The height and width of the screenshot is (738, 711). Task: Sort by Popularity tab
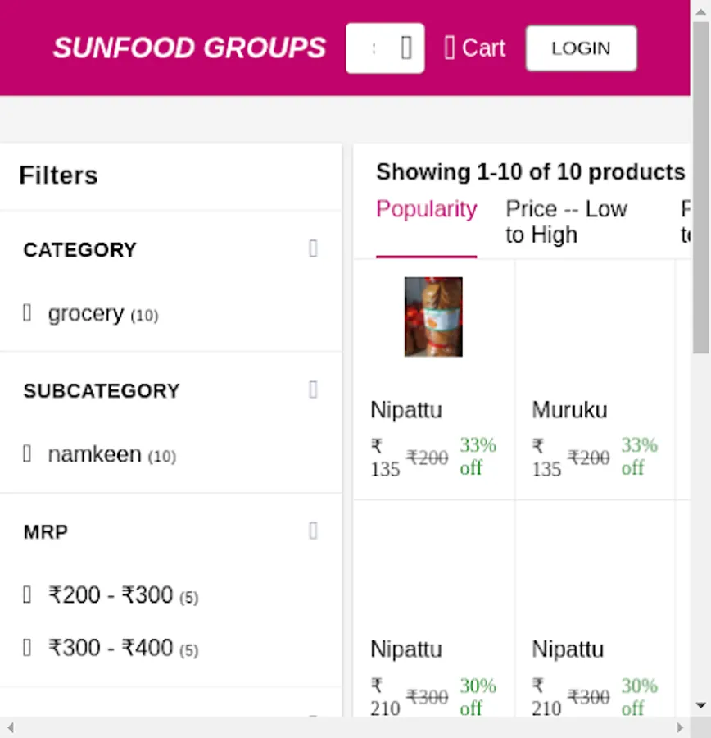point(426,210)
